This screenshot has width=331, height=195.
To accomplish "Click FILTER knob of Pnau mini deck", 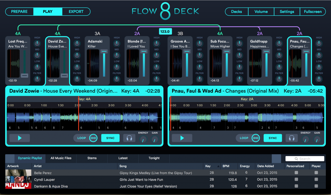I will tap(319, 79).
